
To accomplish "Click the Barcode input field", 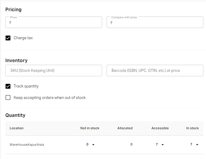I will point(155,71).
